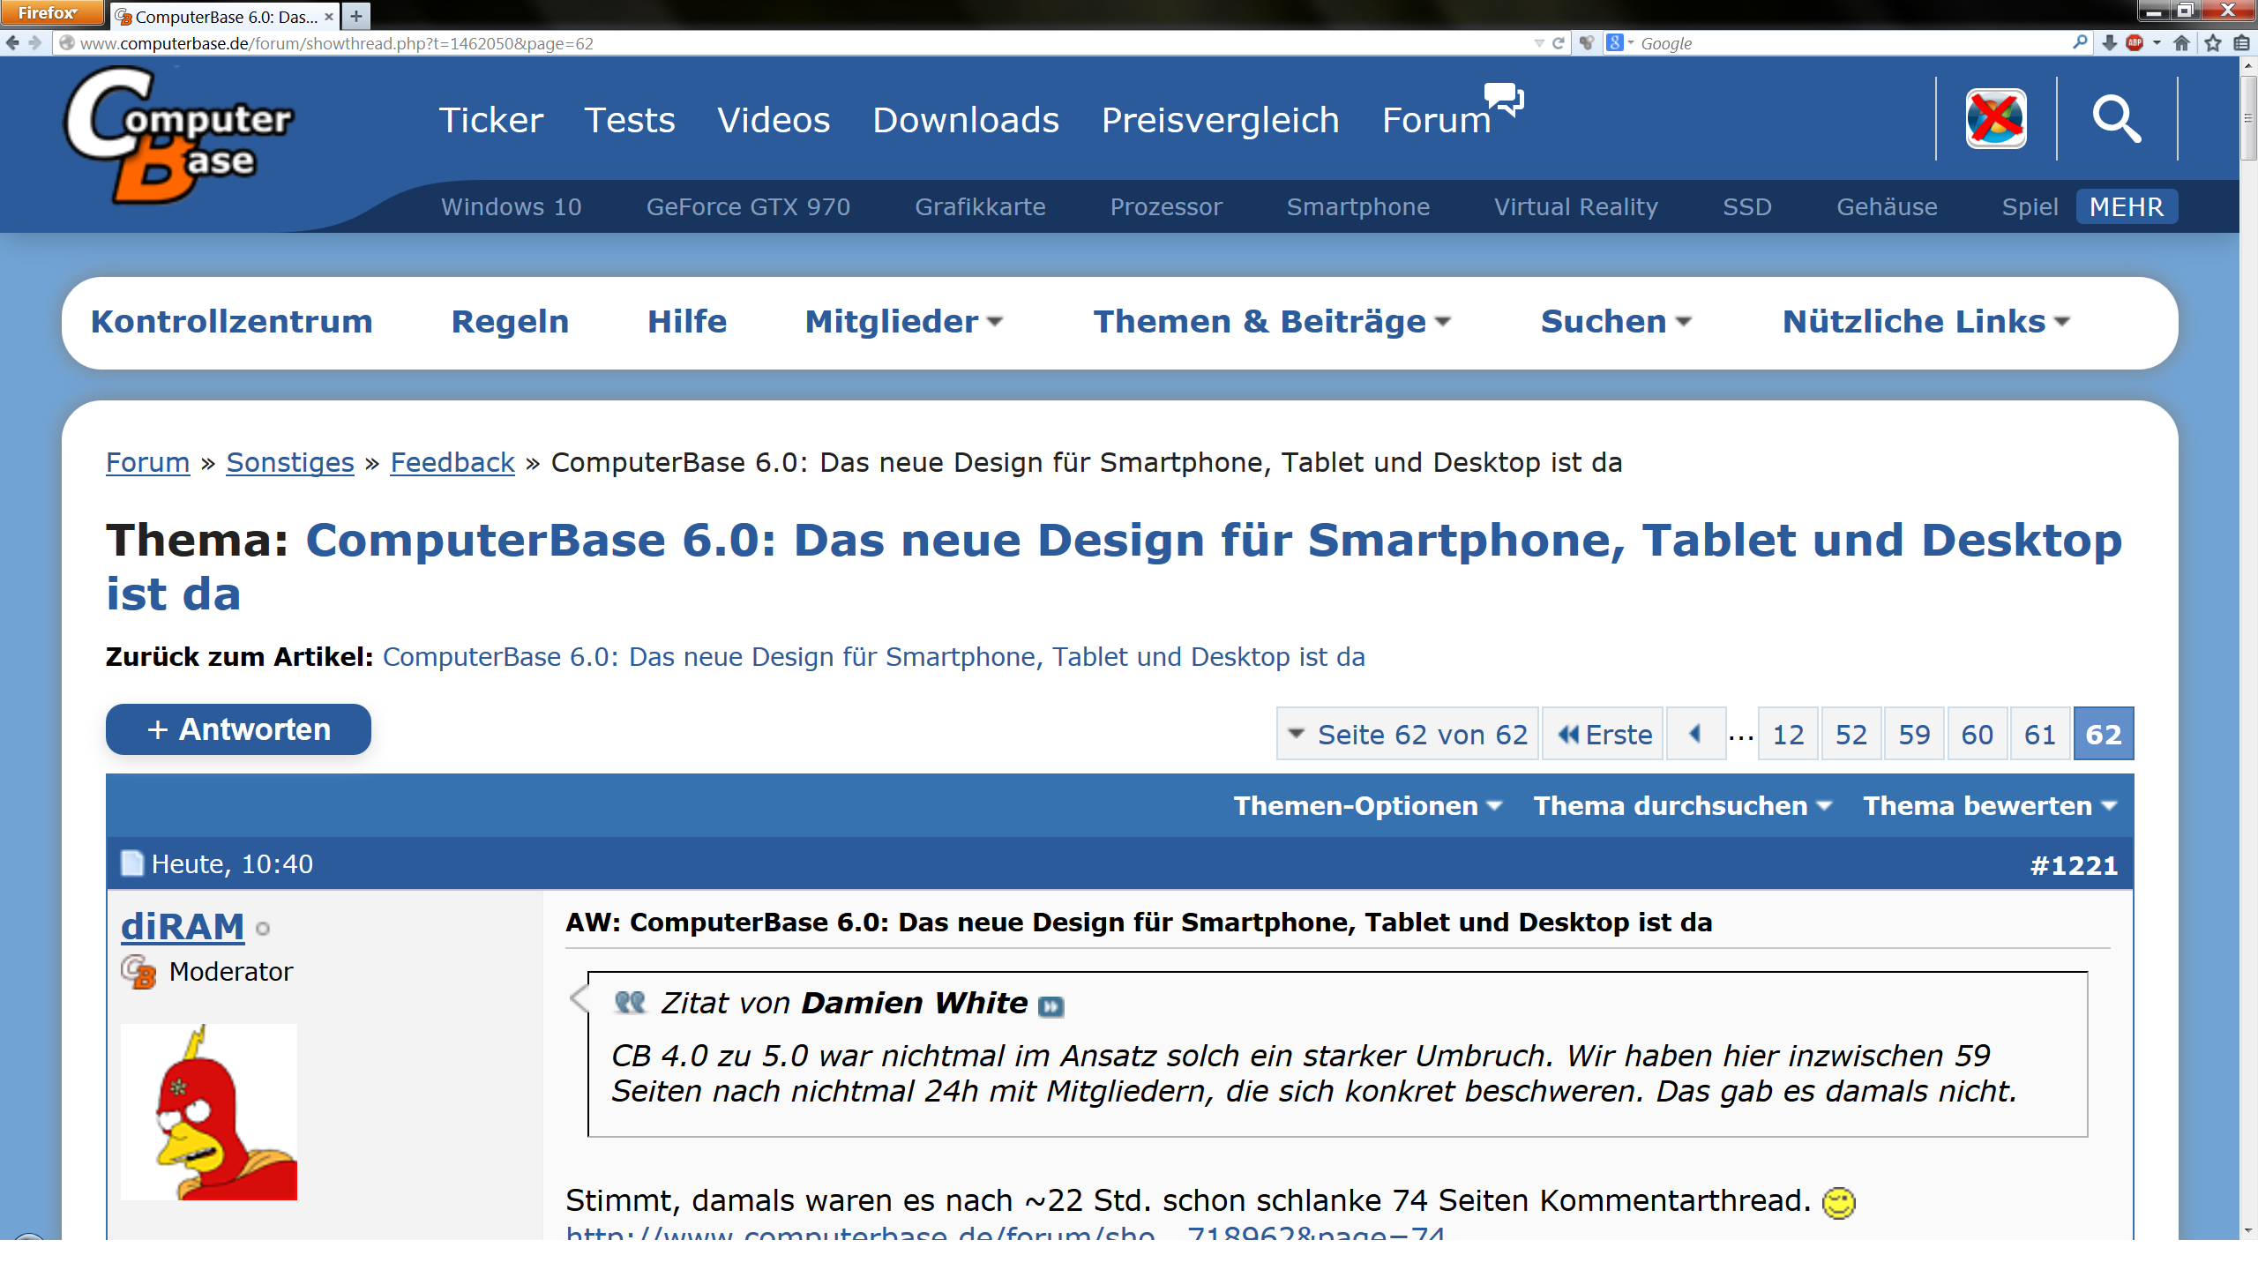Open the Thema bewerten dropdown

(1989, 806)
